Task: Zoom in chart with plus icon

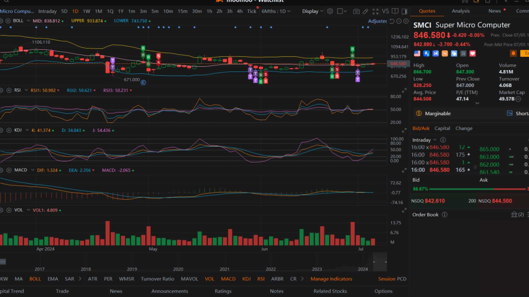Action: (x=406, y=21)
